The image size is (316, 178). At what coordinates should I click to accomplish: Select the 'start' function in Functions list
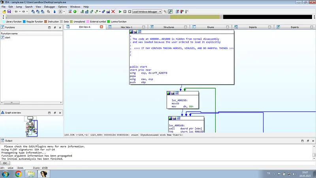(8, 38)
